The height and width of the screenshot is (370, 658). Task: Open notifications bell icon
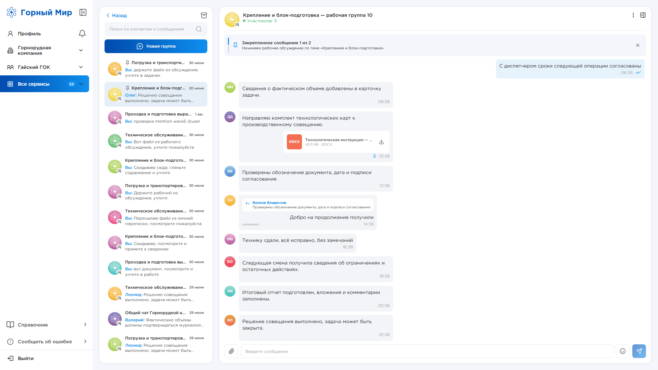pos(82,34)
